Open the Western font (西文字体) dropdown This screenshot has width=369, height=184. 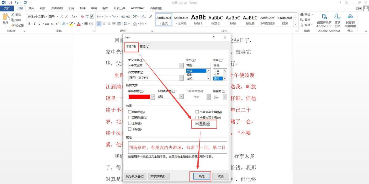181,78
